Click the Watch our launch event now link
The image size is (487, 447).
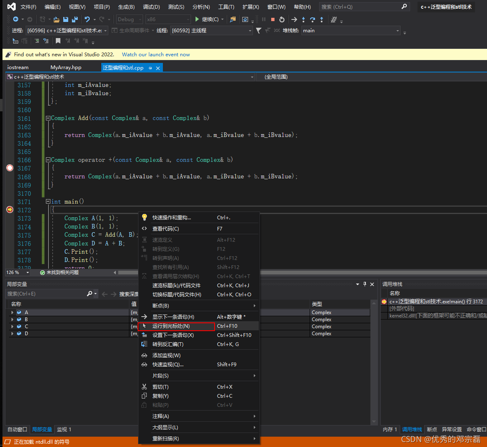(x=156, y=54)
